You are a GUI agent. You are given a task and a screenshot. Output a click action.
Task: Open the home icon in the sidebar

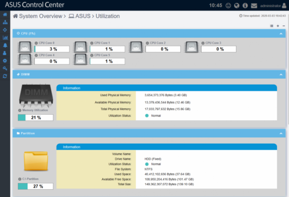pyautogui.click(x=5, y=14)
